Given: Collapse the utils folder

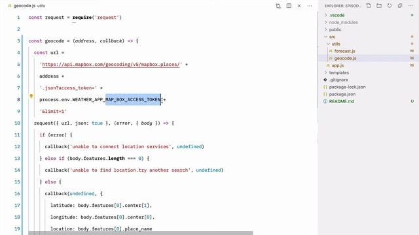Looking at the screenshot, I should point(329,44).
